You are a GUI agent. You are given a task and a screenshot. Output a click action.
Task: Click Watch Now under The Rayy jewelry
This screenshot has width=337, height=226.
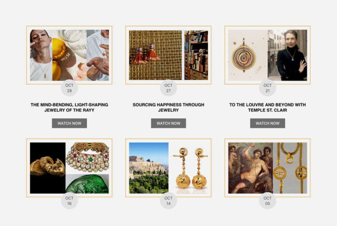click(x=69, y=123)
